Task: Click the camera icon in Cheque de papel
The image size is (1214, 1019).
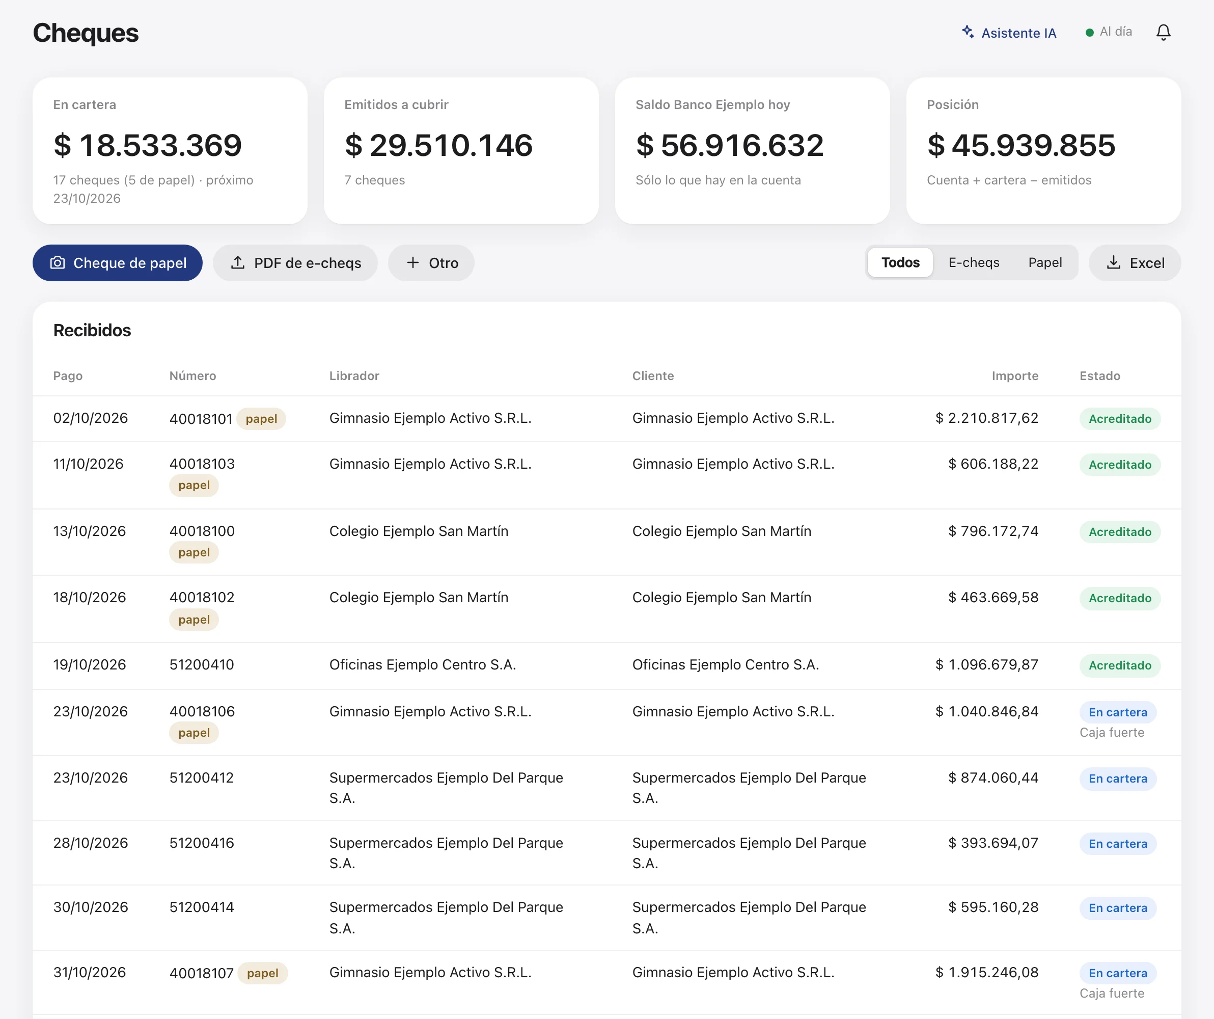Action: [57, 262]
